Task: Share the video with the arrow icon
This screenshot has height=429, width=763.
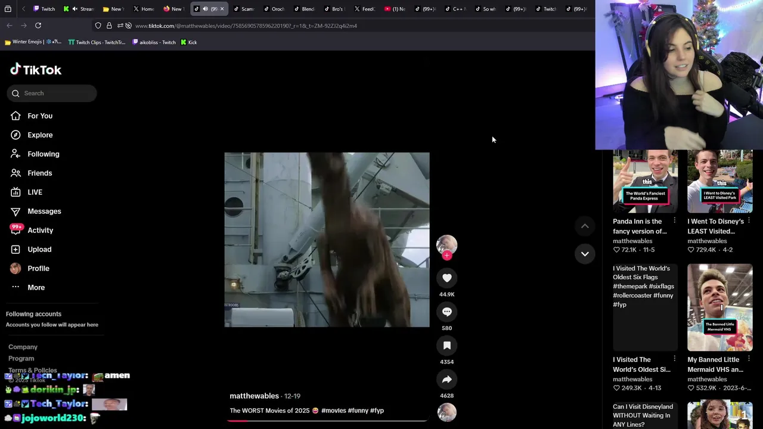Action: tap(446, 380)
